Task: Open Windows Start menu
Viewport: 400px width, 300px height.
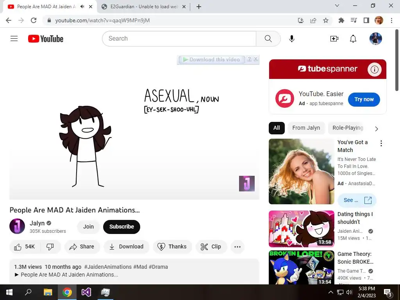Action: click(9, 292)
